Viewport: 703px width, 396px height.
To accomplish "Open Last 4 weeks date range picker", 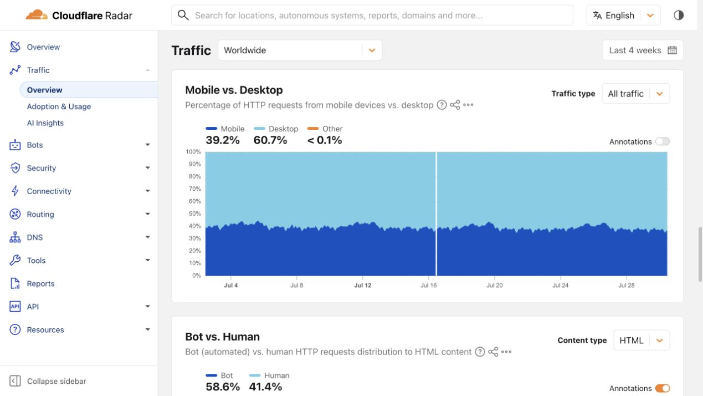I will (x=643, y=50).
